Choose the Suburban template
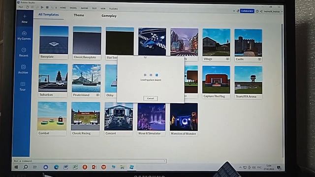Image resolution: width=315 pixels, height=177 pixels. (x=53, y=80)
